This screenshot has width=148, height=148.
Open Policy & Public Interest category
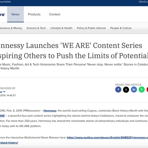[x=91, y=28]
